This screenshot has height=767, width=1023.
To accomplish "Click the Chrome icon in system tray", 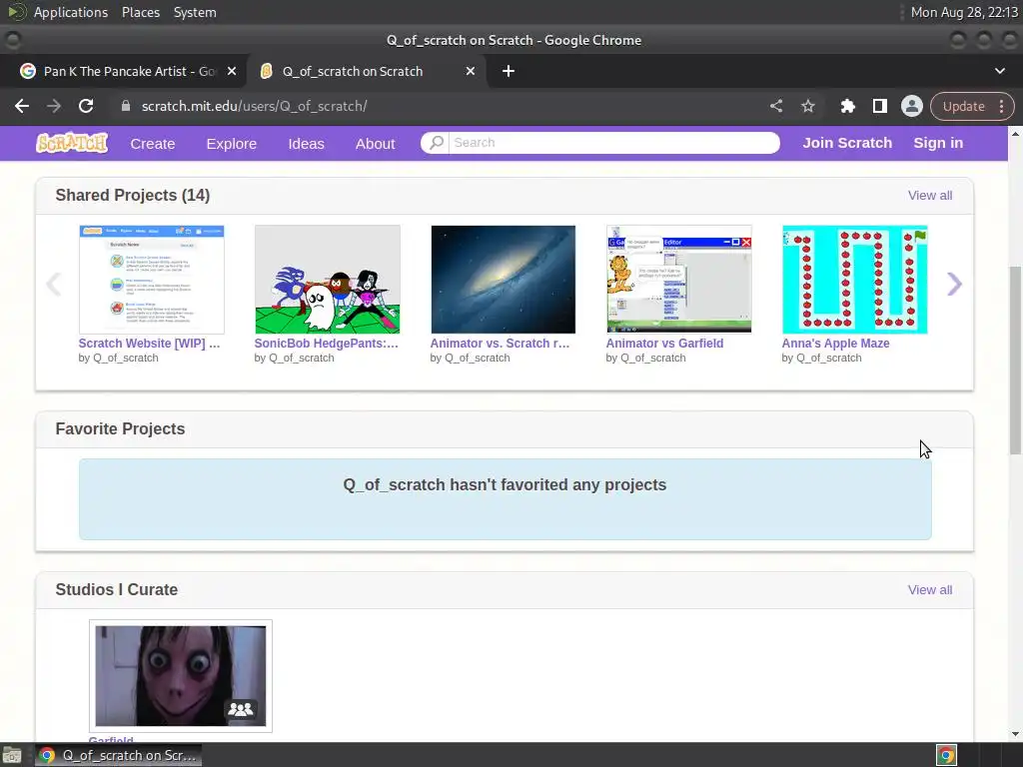I will [x=946, y=755].
